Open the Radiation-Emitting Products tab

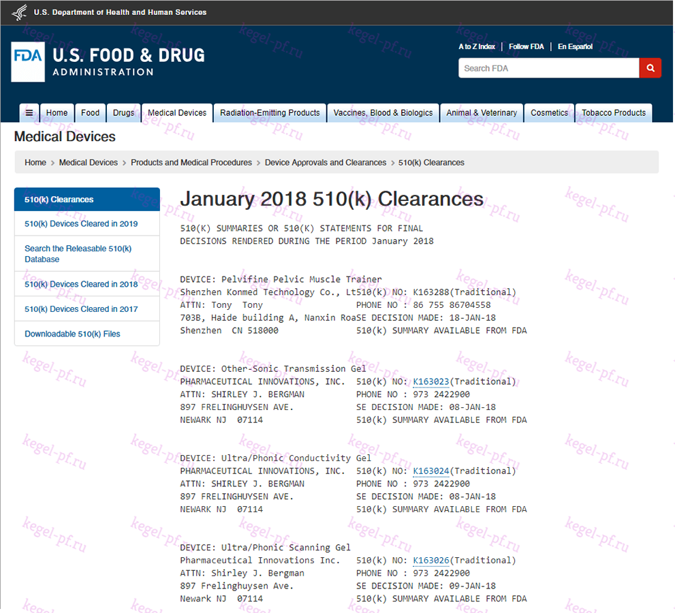270,113
